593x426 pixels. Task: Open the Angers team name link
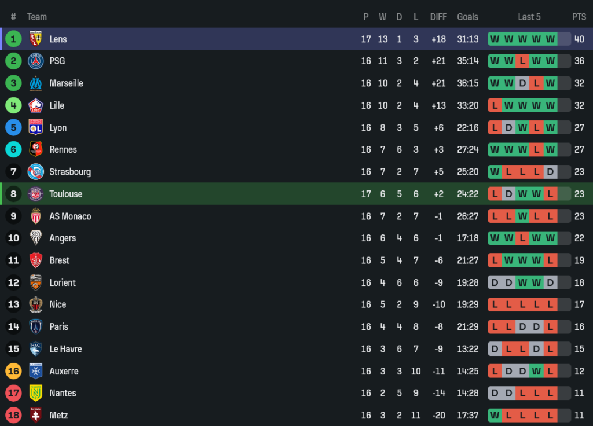(63, 238)
